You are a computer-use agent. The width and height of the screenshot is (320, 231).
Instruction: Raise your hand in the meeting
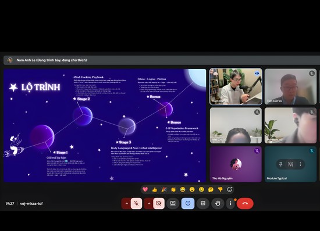pos(218,203)
